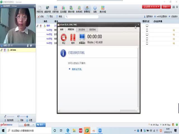Open Cortana from the taskbar

point(55,131)
